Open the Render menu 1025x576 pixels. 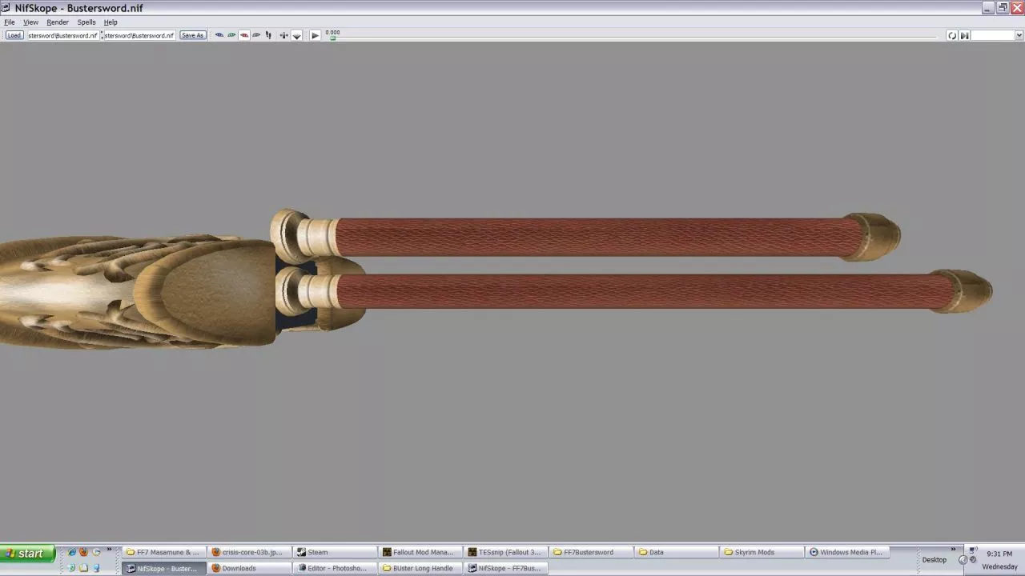pos(58,22)
